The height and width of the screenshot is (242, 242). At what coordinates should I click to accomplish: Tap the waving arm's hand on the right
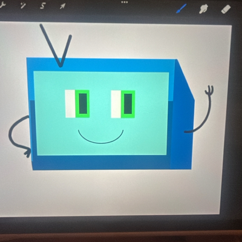(209, 90)
